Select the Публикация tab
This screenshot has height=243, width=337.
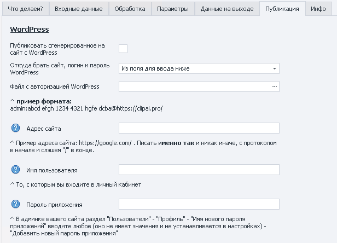(282, 9)
